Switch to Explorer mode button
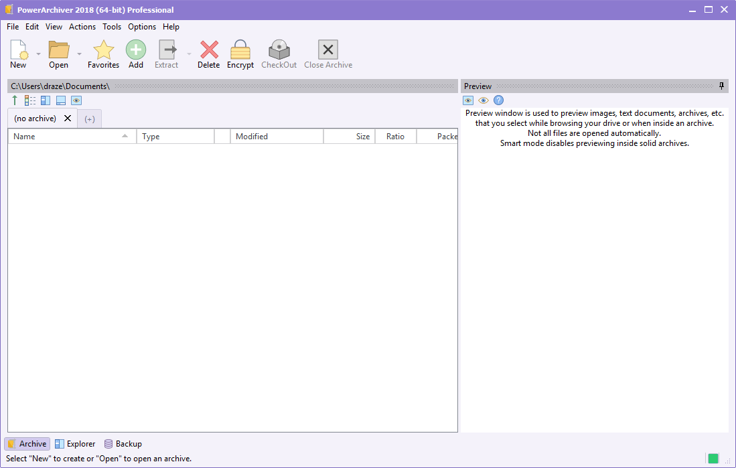This screenshot has height=468, width=736. click(75, 444)
